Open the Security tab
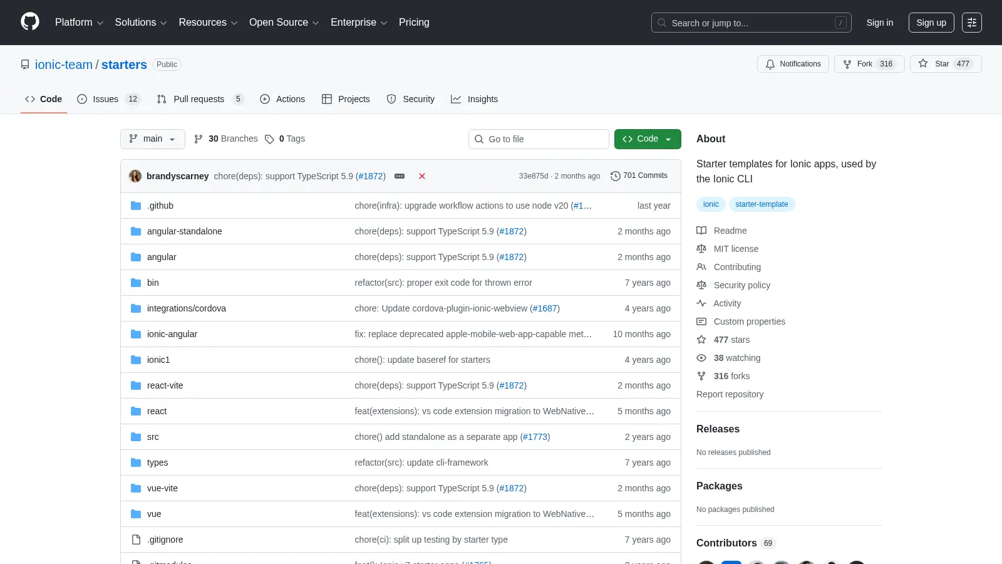Image resolution: width=1002 pixels, height=564 pixels. coord(411,99)
